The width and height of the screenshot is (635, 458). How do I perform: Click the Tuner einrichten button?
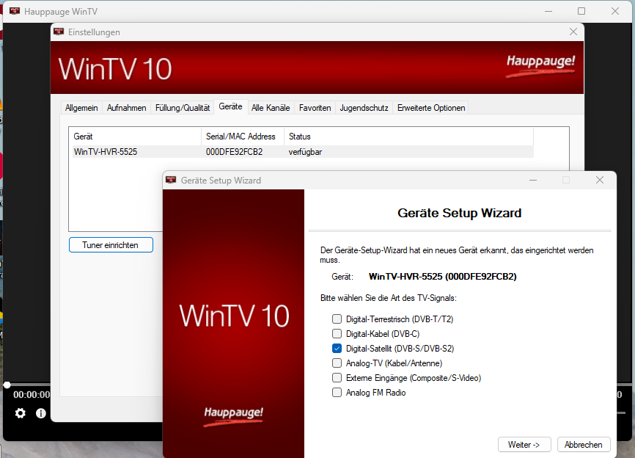(111, 245)
